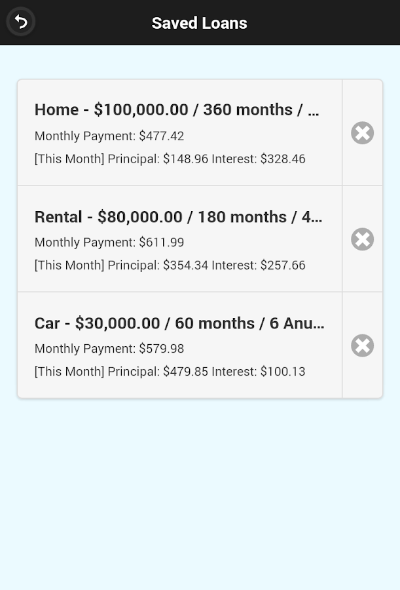Select the Rental $80,000.00 loan title

click(x=178, y=217)
